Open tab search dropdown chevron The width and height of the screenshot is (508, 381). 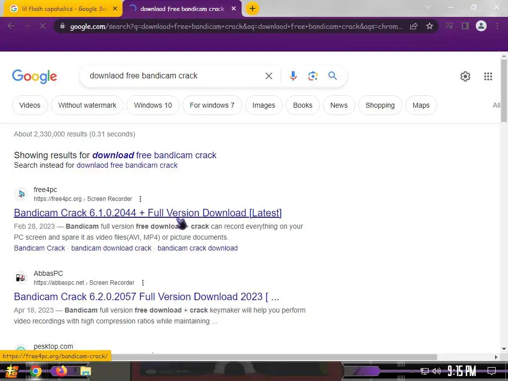[428, 7]
